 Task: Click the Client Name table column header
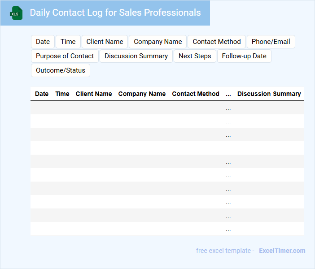click(x=94, y=94)
